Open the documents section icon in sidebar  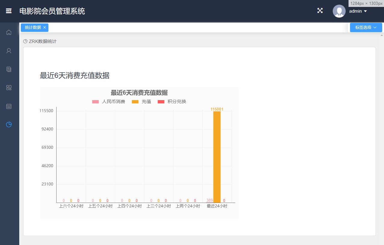coord(9,69)
